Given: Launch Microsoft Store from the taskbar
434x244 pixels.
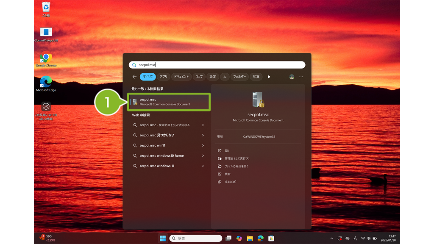Looking at the screenshot, I should click(x=271, y=238).
